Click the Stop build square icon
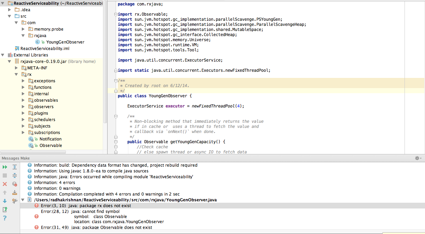Viewport: 425px width, 234px height. click(x=5, y=175)
